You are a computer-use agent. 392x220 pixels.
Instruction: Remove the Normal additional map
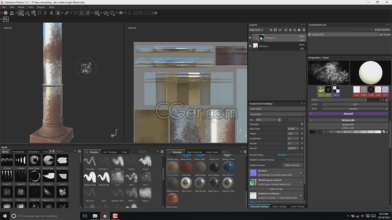[301, 172]
